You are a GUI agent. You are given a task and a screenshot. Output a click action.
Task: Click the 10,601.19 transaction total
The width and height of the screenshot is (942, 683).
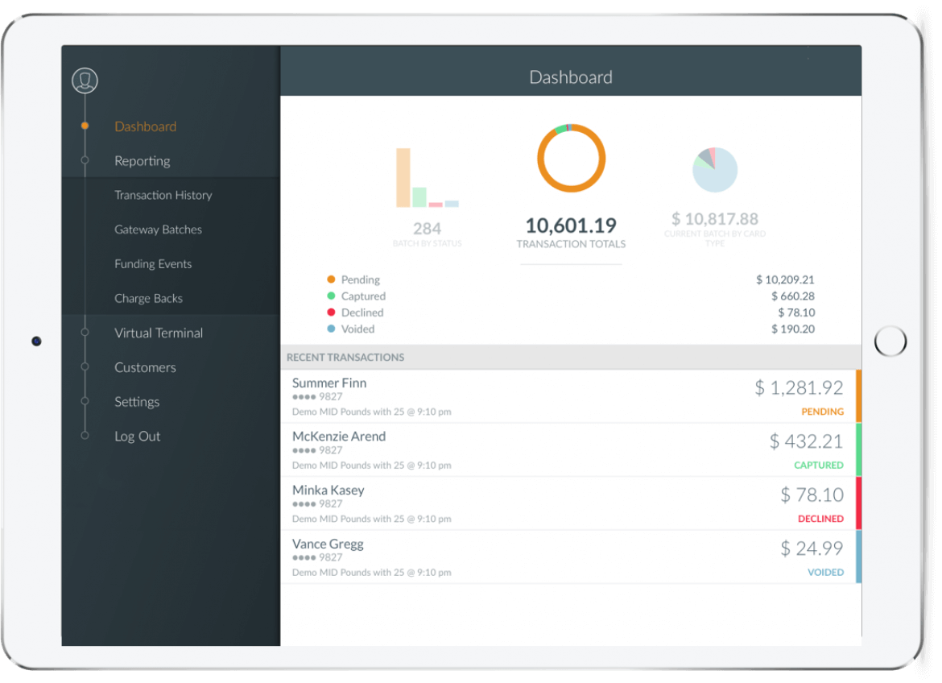571,226
